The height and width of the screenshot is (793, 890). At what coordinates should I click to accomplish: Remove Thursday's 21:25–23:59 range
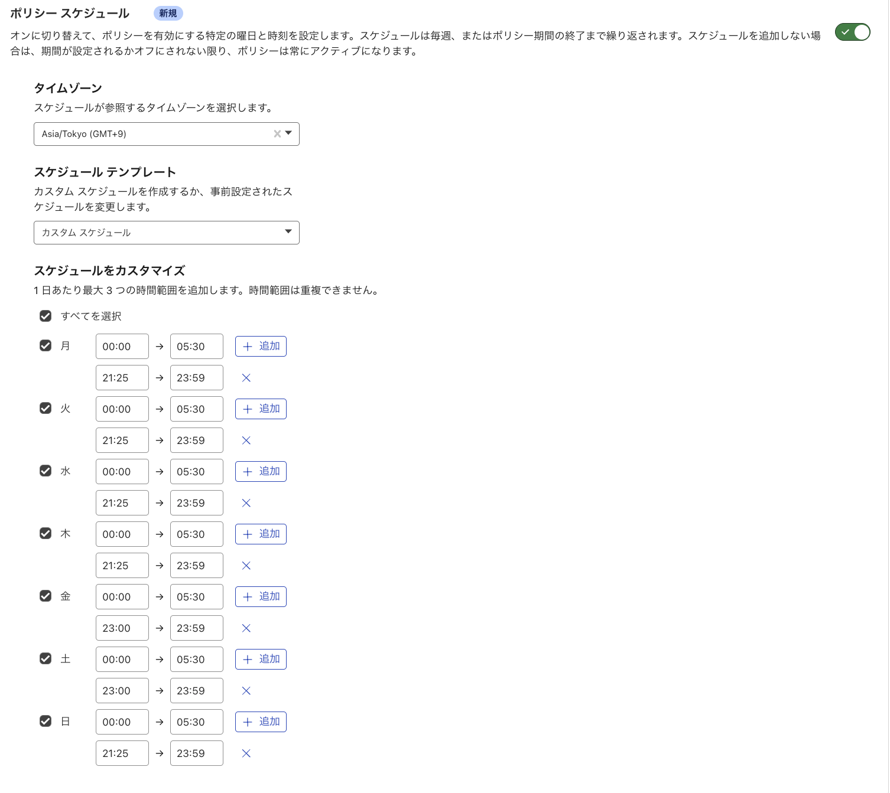click(246, 565)
